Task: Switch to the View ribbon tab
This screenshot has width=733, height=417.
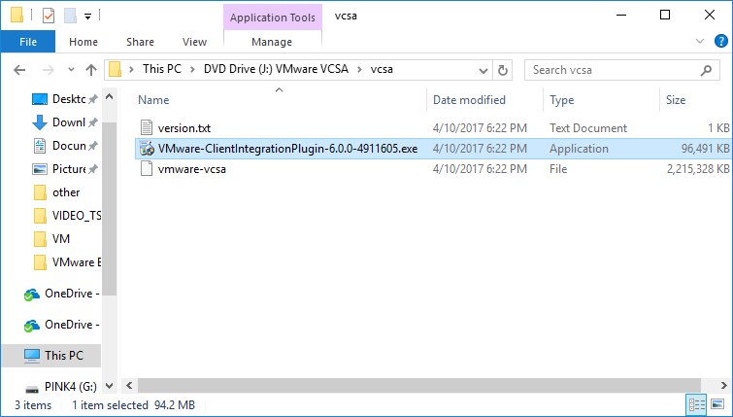Action: (194, 42)
